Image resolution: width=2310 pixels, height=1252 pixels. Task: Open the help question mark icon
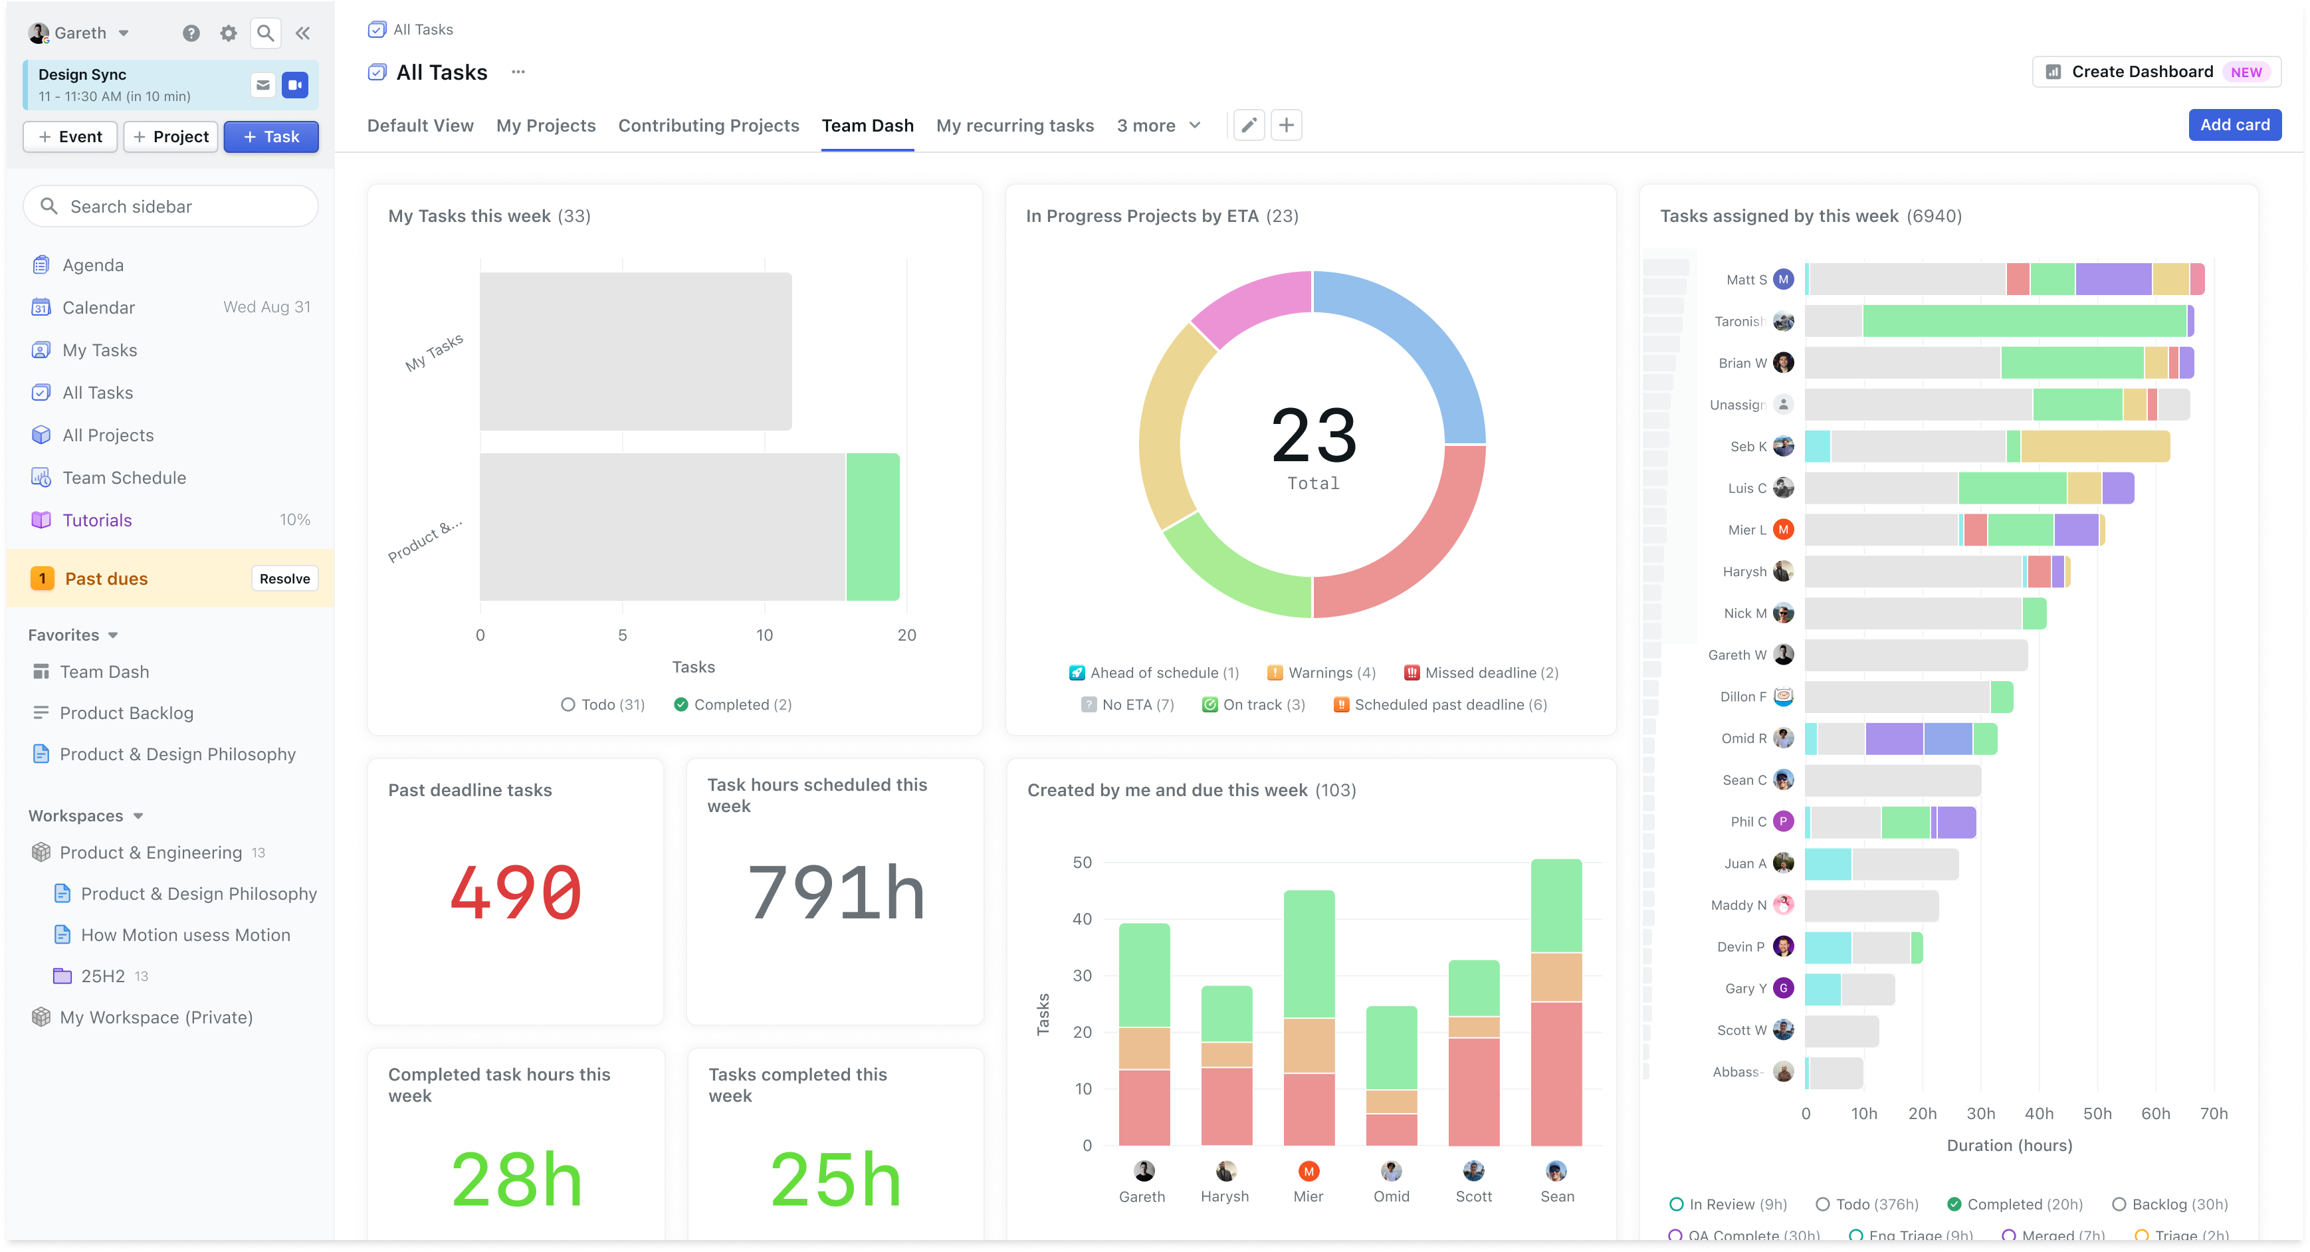[191, 33]
